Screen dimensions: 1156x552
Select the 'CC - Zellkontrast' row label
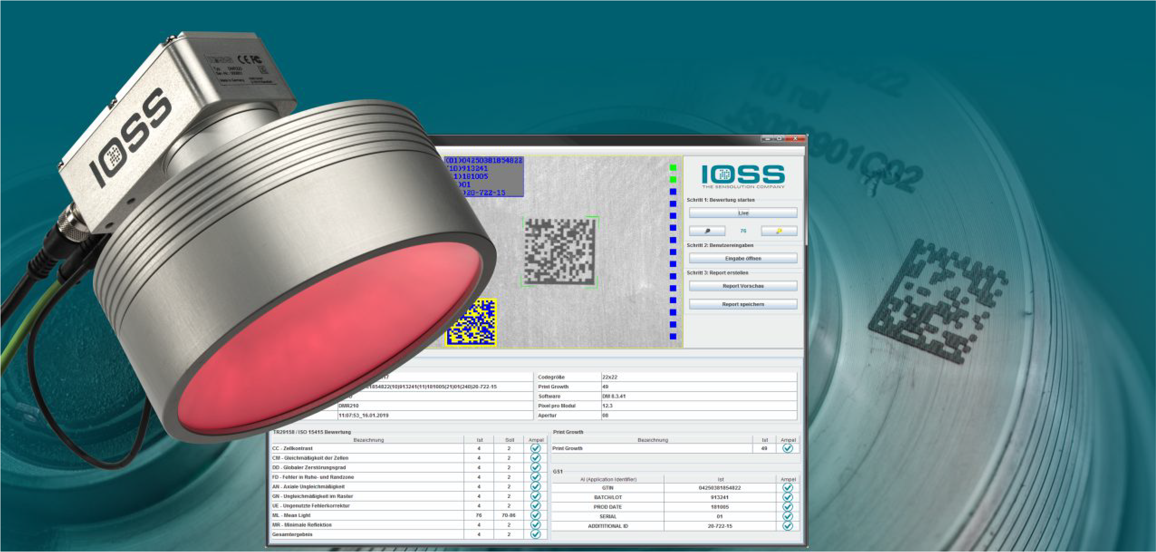292,448
